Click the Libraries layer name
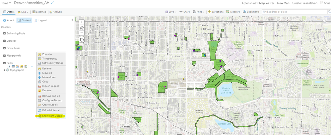331x135 pixels. [11, 41]
